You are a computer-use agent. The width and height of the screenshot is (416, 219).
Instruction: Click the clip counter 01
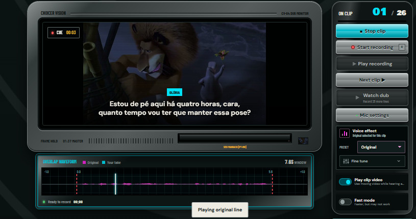[x=379, y=12]
